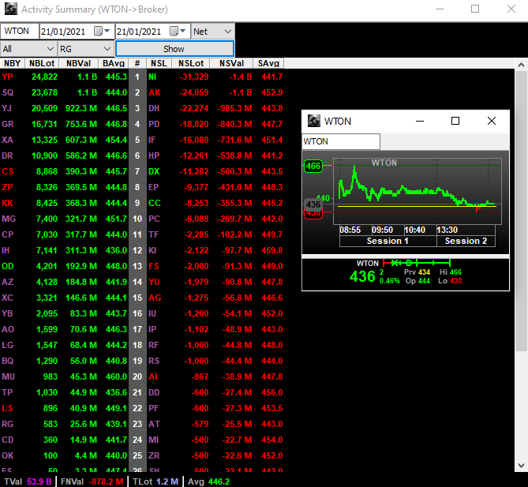528x487 pixels.
Task: Click the 13:30 time axis label
Action: click(x=447, y=230)
